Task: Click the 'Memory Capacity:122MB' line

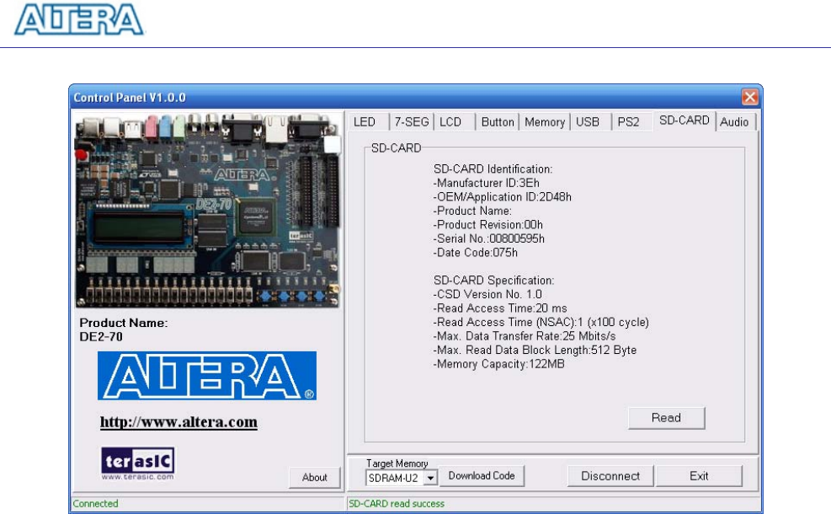Action: click(498, 364)
